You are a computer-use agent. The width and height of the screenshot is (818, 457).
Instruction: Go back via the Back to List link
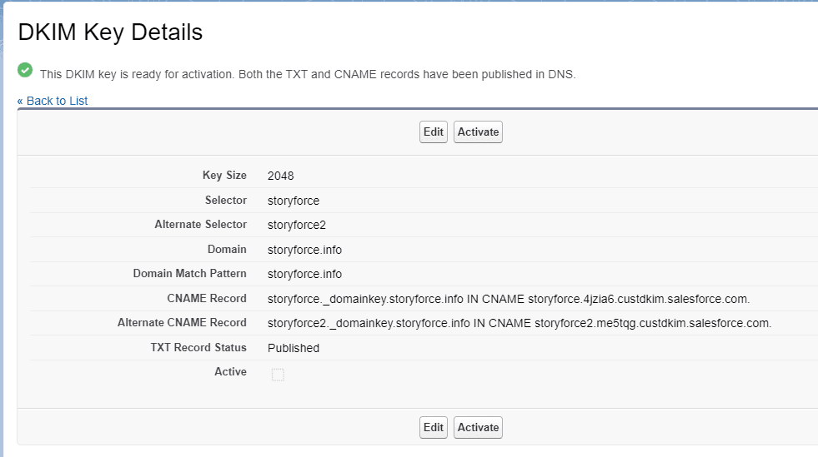point(53,101)
